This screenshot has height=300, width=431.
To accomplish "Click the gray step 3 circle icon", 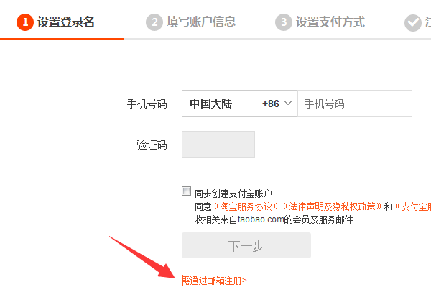I will (284, 22).
